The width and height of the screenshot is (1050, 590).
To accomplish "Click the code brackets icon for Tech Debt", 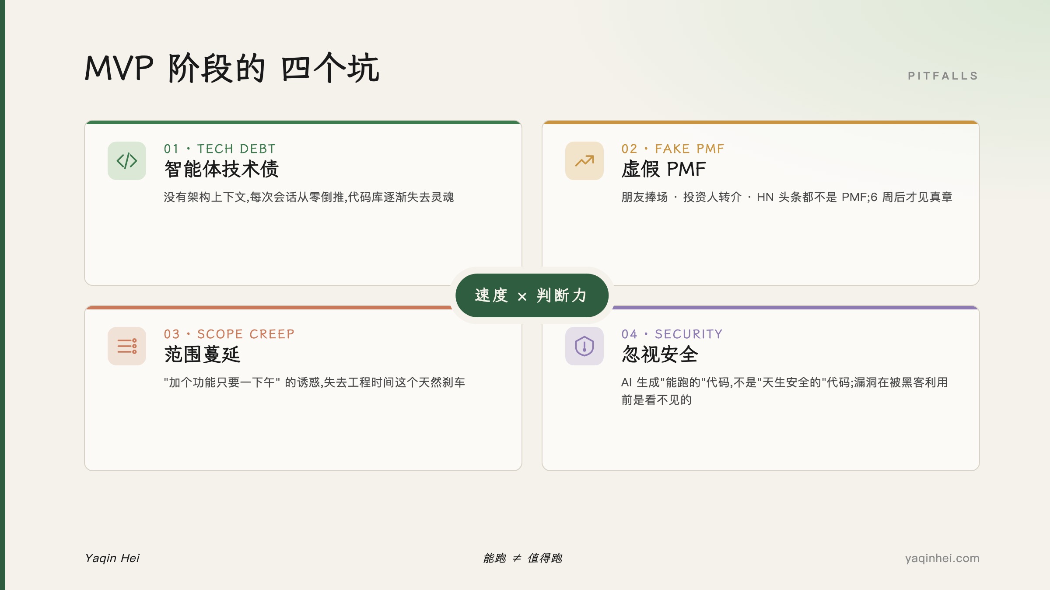I will pos(127,161).
